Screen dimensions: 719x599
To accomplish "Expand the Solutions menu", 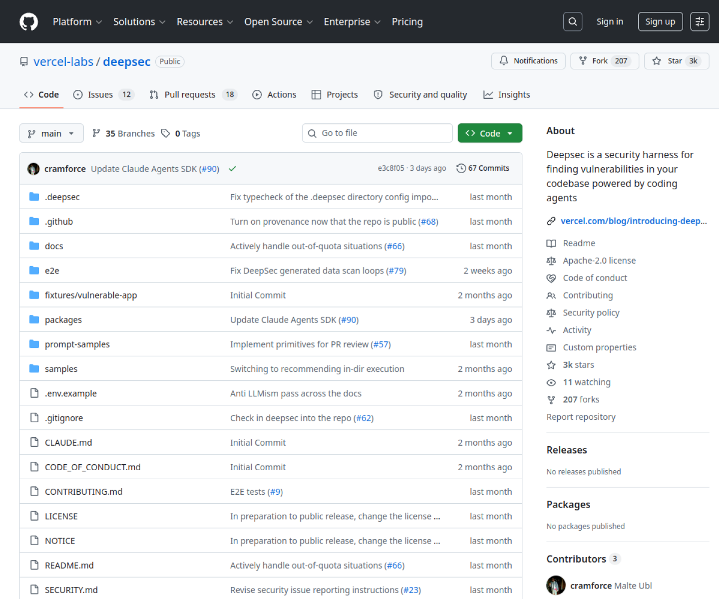I will 139,22.
